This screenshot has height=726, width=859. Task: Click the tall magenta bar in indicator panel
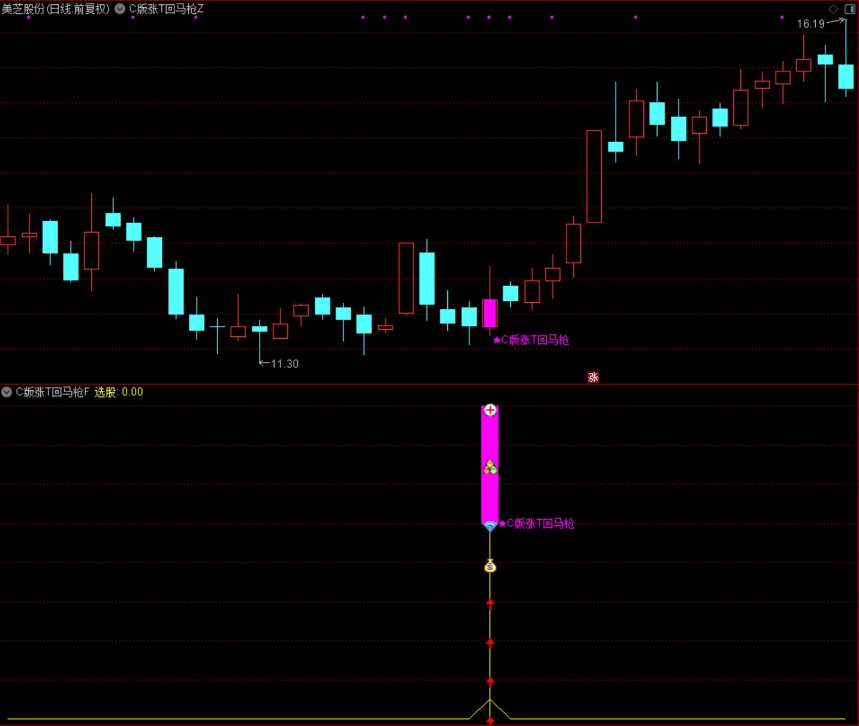click(x=490, y=465)
